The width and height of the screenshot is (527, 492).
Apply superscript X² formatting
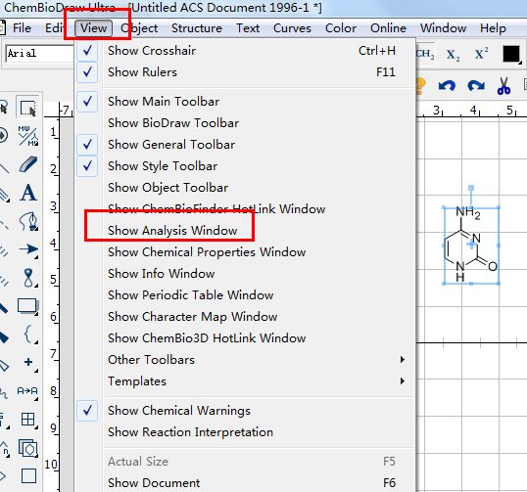pyautogui.click(x=481, y=54)
